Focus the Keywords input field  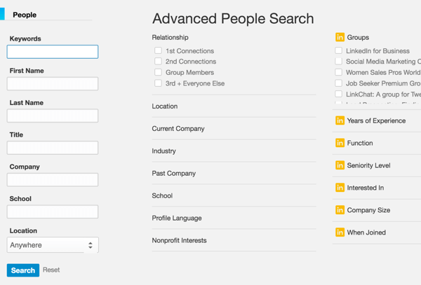53,52
